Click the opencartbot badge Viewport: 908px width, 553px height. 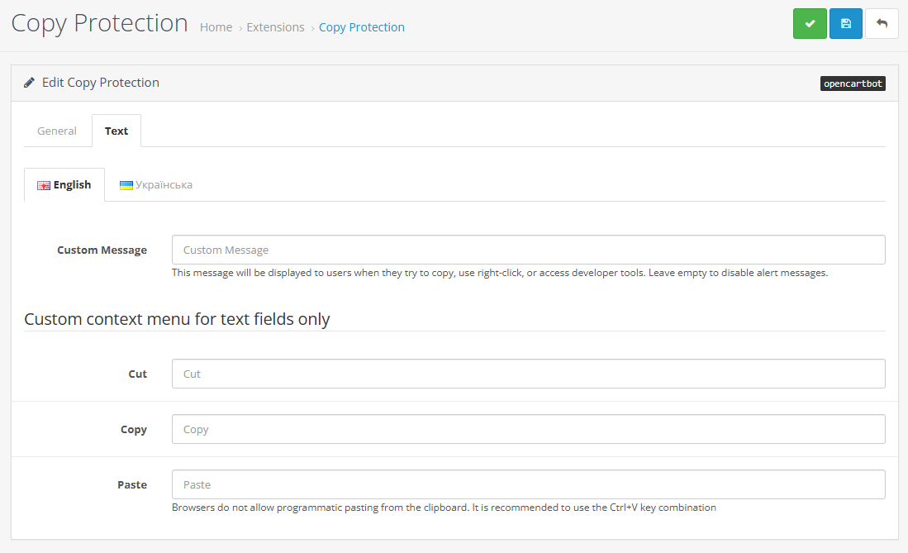tap(853, 83)
